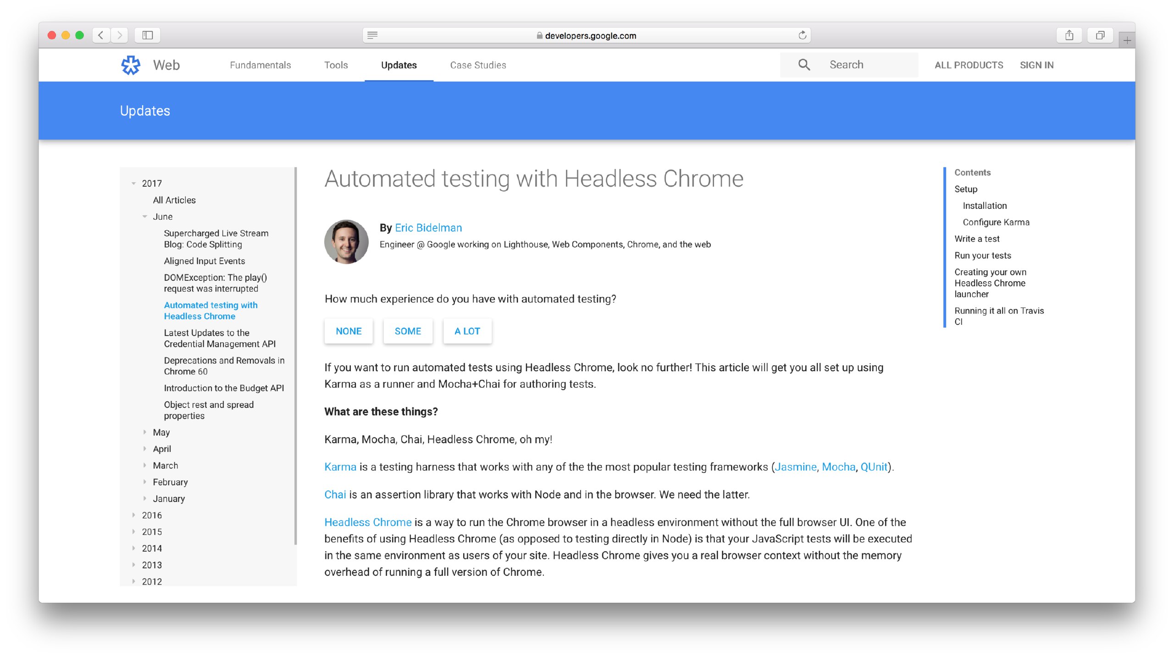Open Object rest and spread properties
Screen dimensions: 1174x658
(209, 410)
